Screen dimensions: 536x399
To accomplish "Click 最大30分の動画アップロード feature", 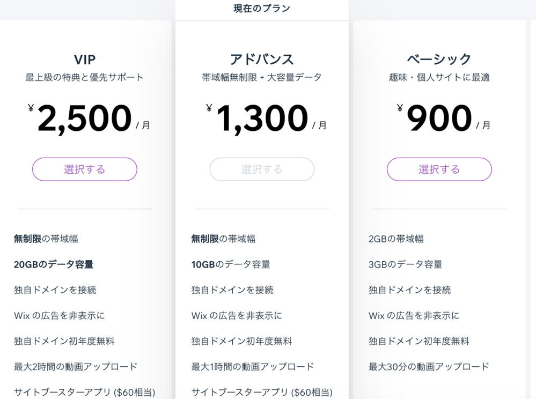I will coord(429,366).
